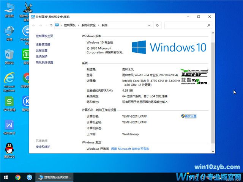Click the scrollbar up arrow
This screenshot has height=182, width=243.
click(213, 33)
